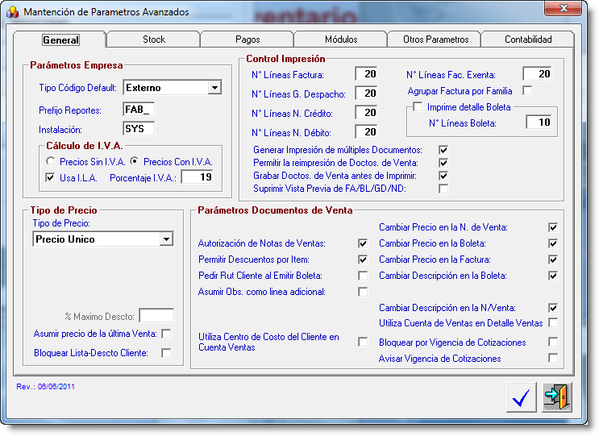599x436 pixels.
Task: Uncheck Cambiar Precio en la Factura
Action: tap(553, 260)
